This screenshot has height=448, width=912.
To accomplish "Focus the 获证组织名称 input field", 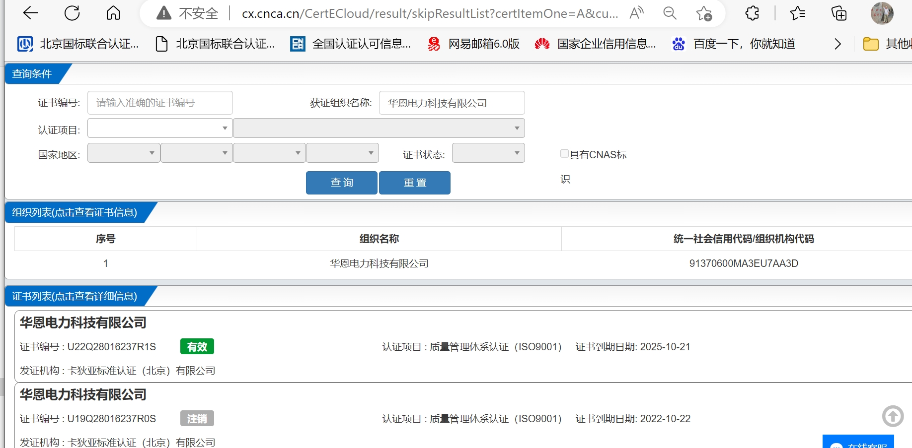I will tap(452, 103).
